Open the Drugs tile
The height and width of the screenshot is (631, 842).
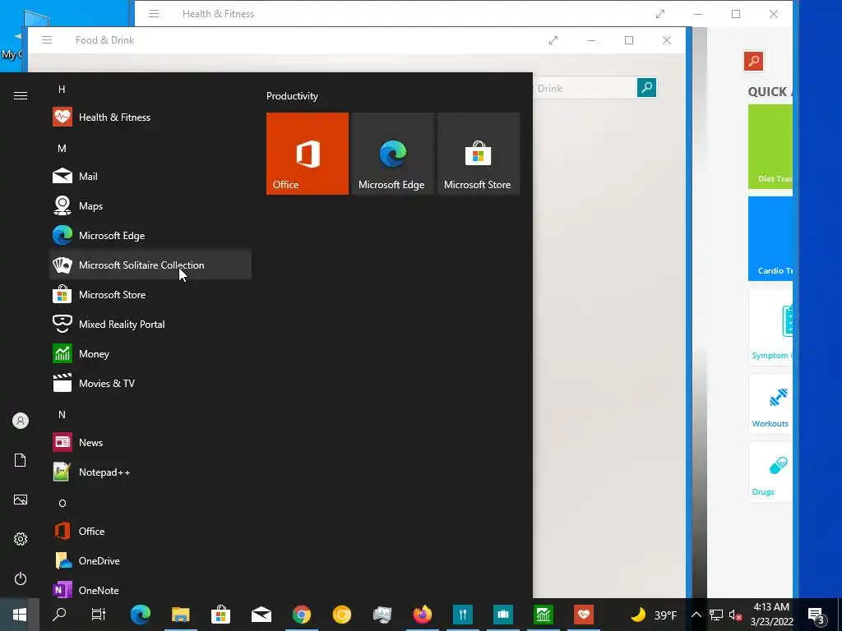[x=770, y=472]
